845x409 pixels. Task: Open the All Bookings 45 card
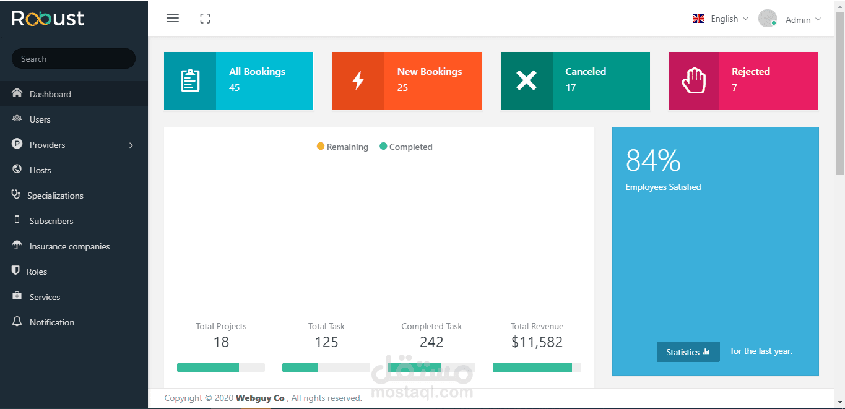[x=238, y=81]
